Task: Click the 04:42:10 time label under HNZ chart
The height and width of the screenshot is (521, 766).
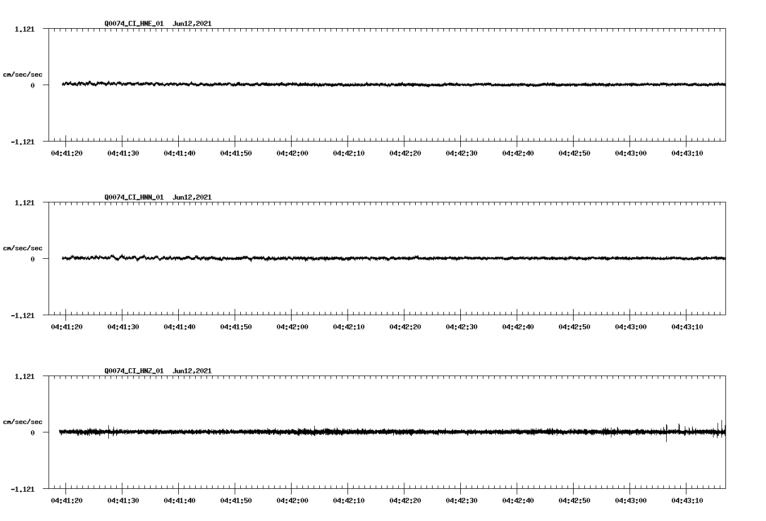Action: click(x=349, y=501)
